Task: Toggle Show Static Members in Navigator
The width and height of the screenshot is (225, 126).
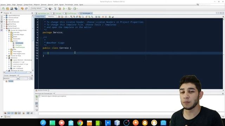Action: pyautogui.click(x=12, y=113)
